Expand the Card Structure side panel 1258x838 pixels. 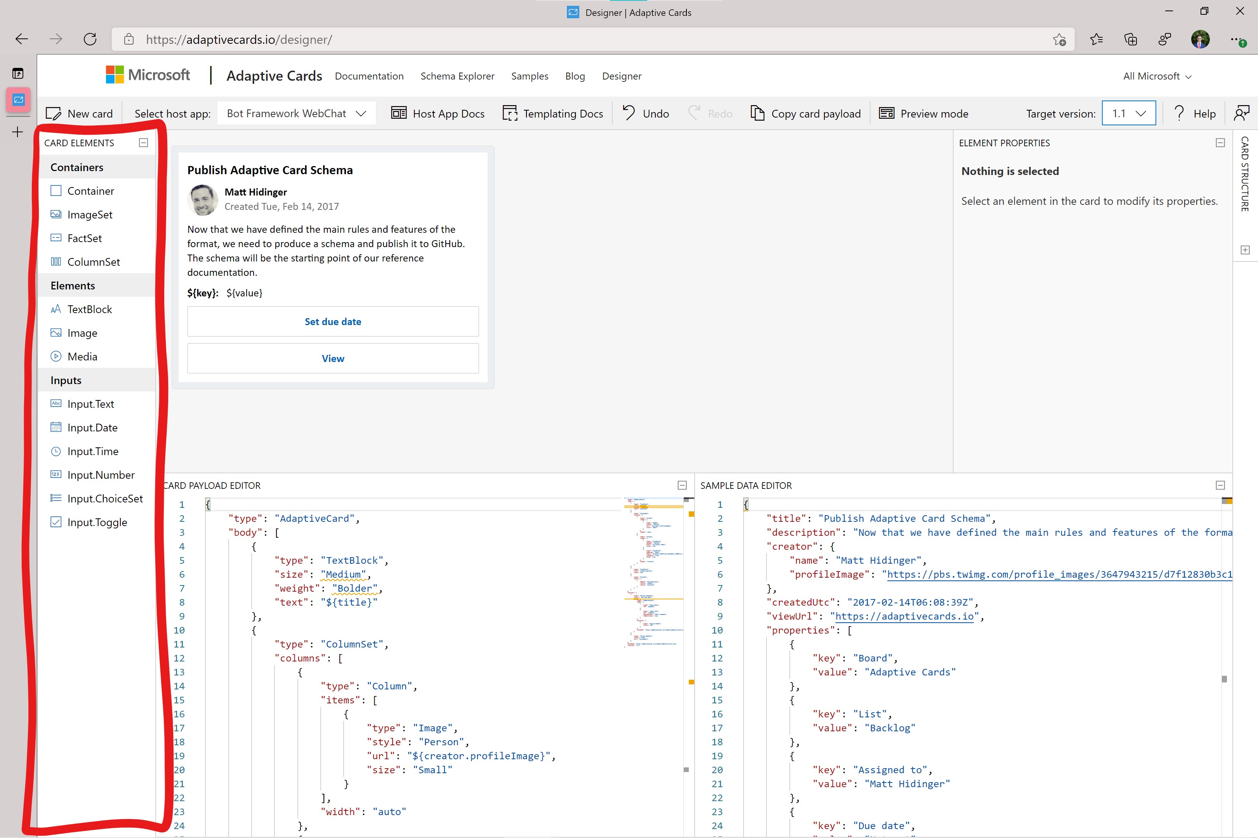click(x=1245, y=250)
